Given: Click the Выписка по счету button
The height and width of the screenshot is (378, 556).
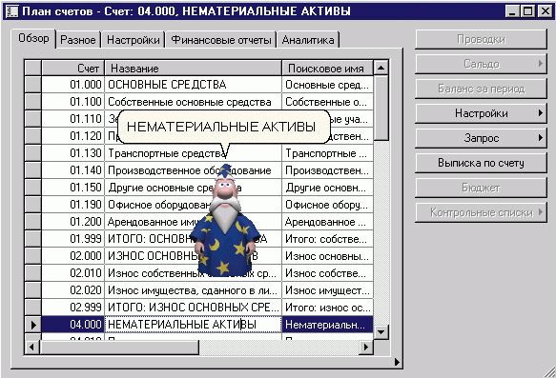Looking at the screenshot, I should click(x=481, y=163).
